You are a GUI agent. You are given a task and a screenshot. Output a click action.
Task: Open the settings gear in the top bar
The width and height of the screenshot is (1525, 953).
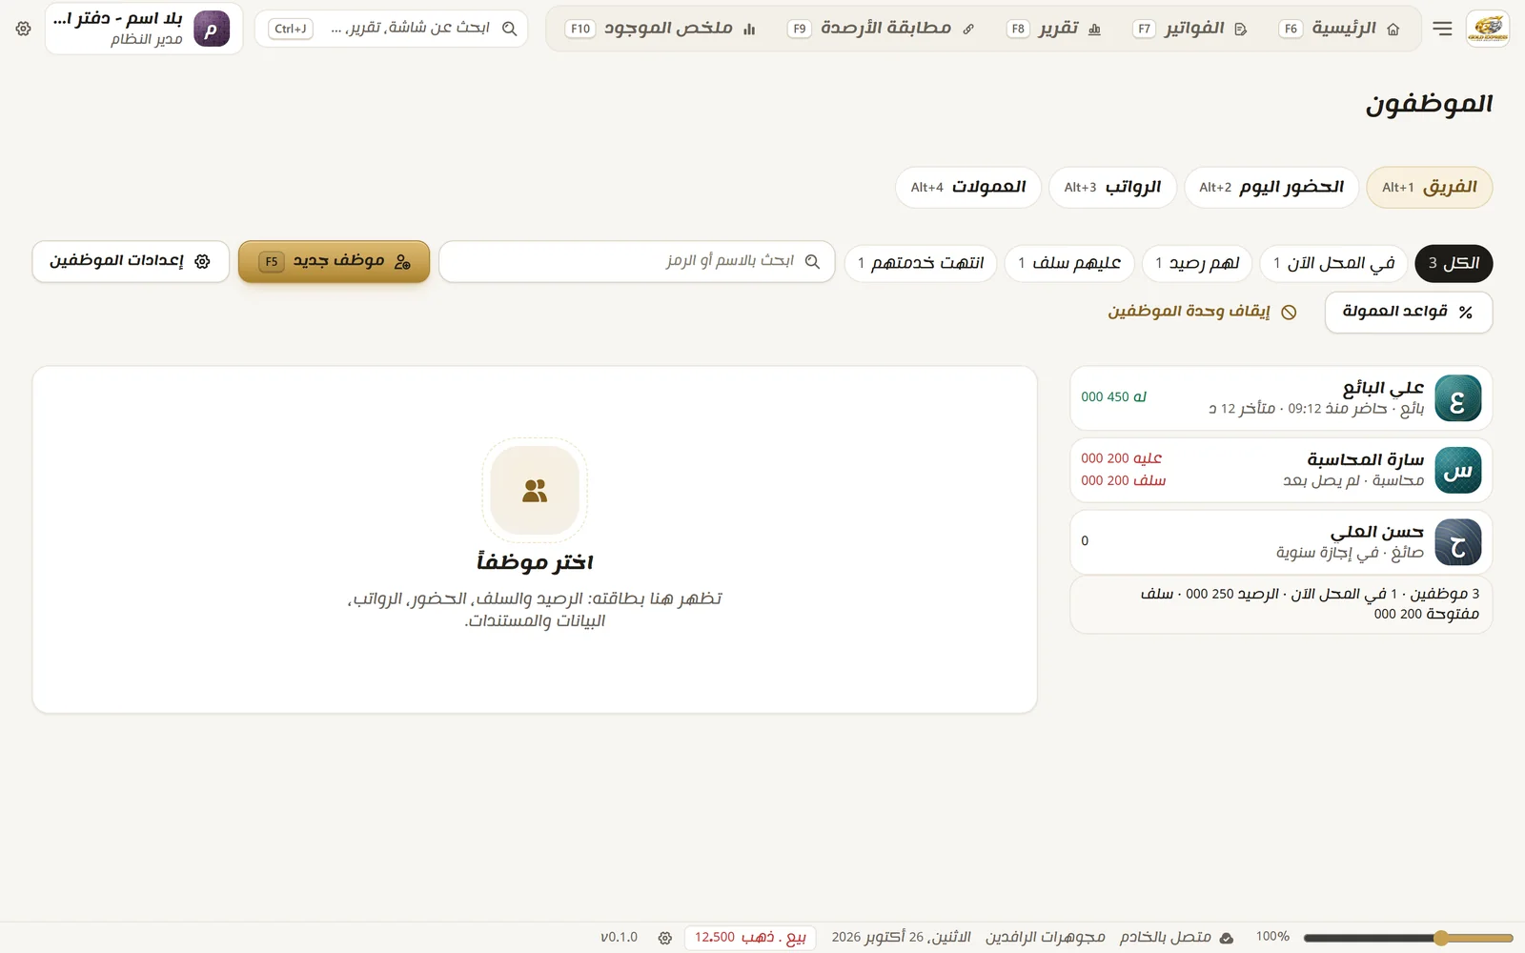23,29
